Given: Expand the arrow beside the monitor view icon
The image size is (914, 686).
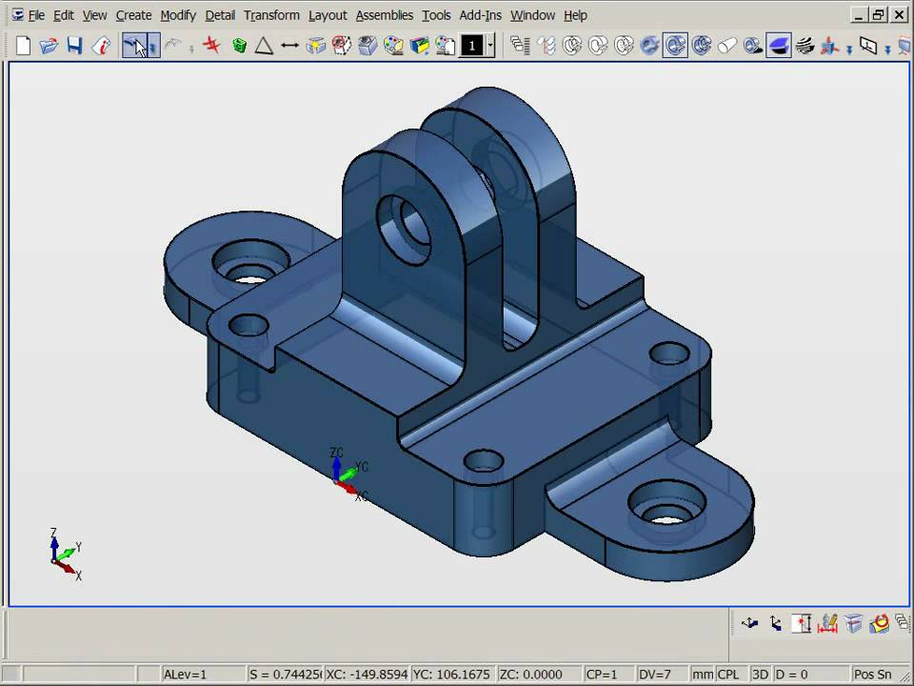Looking at the screenshot, I should click(x=887, y=48).
